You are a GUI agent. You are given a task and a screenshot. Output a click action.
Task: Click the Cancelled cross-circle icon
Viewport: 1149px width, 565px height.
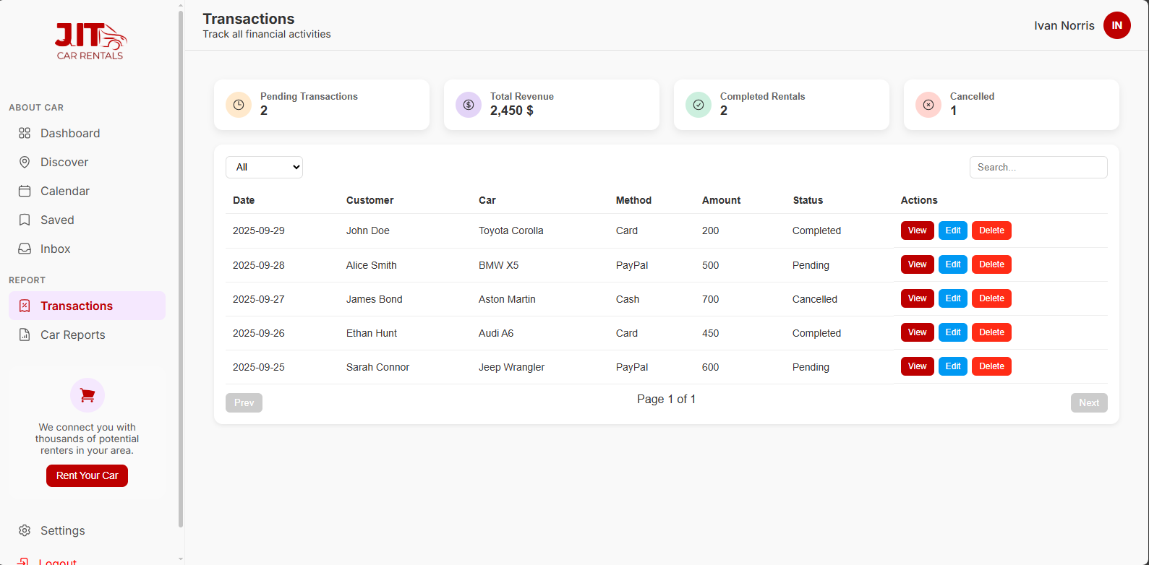[928, 105]
